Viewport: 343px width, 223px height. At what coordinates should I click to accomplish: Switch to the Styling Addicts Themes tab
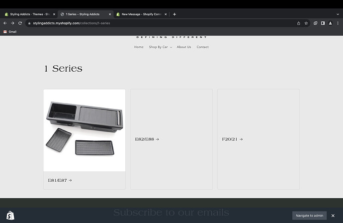click(29, 14)
